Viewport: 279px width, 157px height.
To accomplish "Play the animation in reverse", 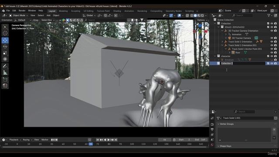I will [x=105, y=140].
